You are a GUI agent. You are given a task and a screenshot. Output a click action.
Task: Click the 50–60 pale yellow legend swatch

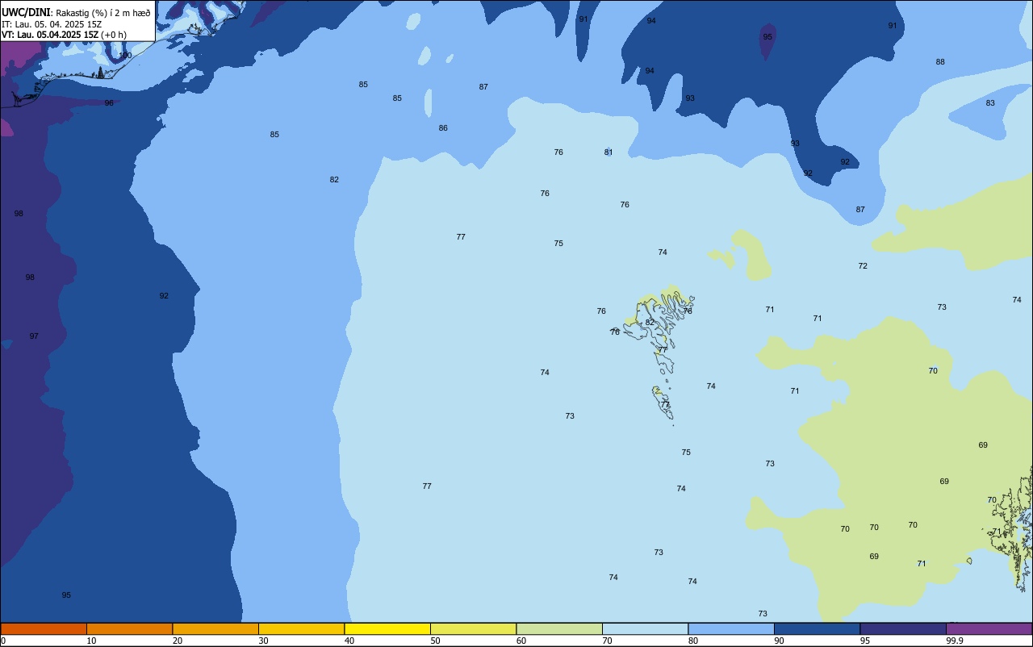(473, 628)
